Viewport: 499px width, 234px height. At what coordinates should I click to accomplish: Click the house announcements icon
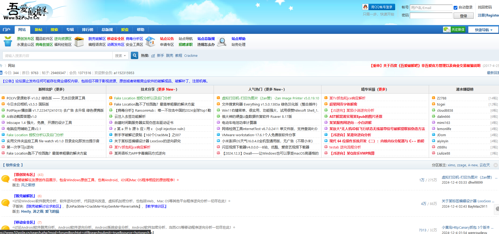(x=150, y=42)
